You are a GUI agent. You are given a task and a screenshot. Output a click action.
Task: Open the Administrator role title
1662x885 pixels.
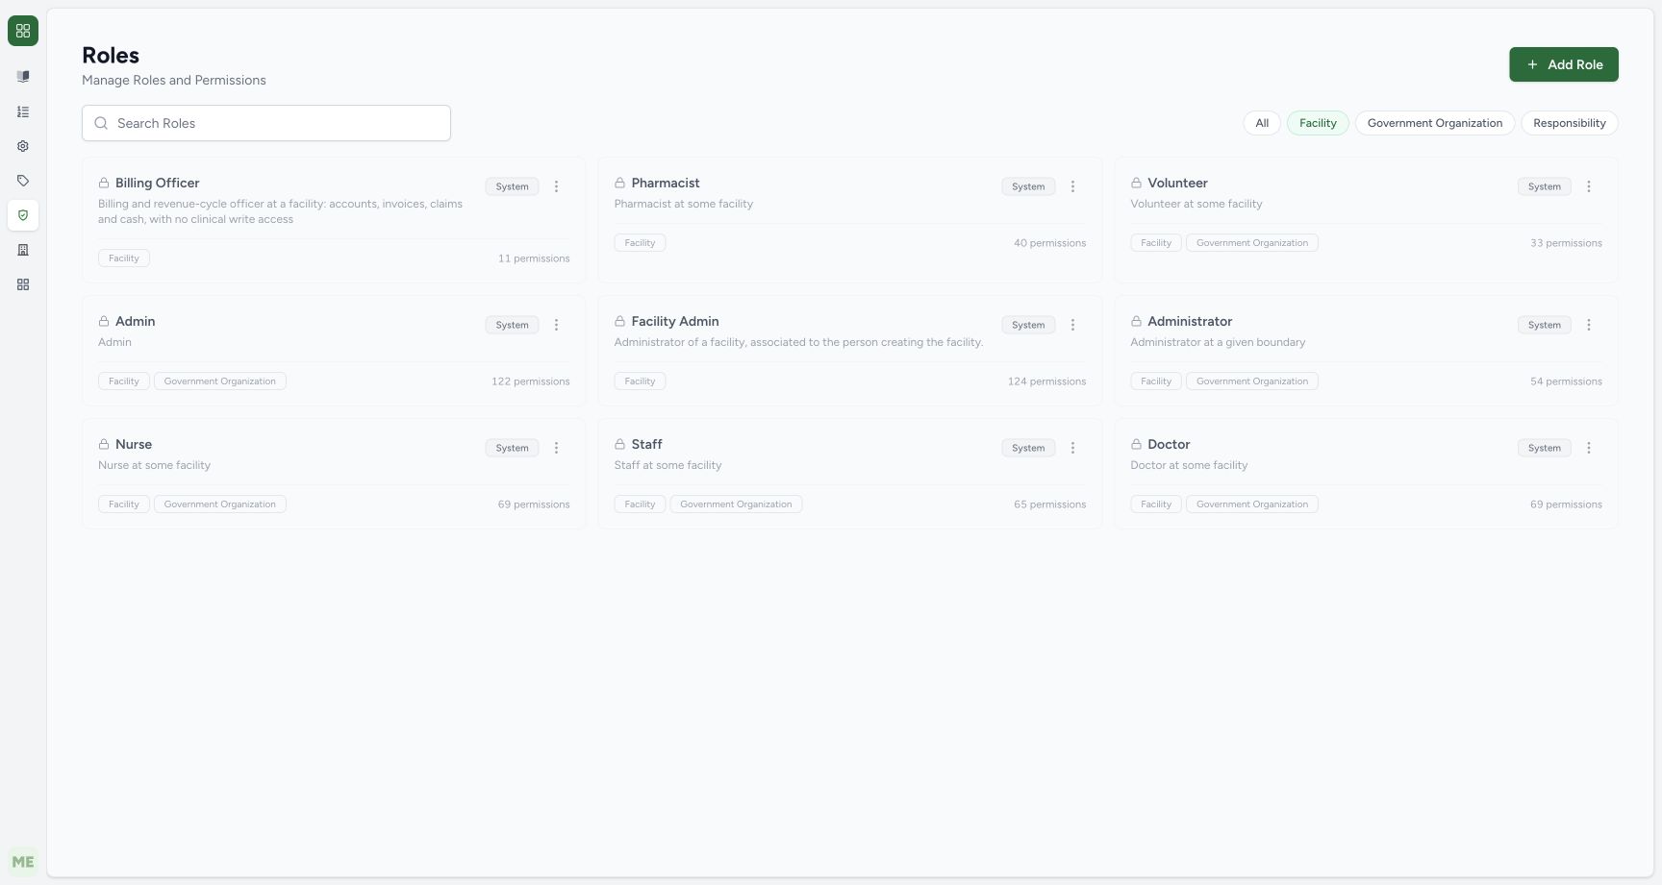point(1190,321)
